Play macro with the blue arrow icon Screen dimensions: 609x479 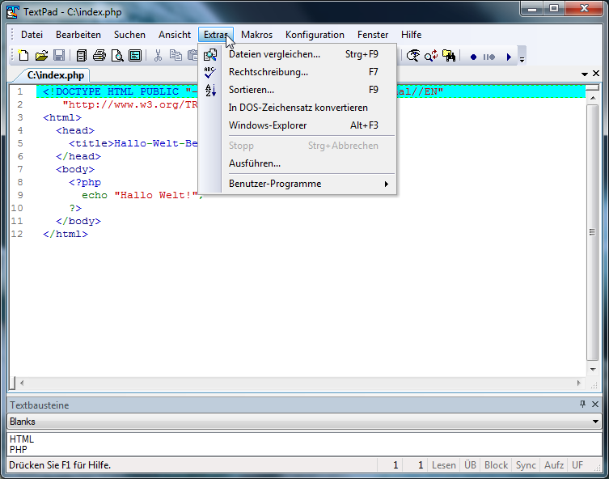pyautogui.click(x=509, y=57)
